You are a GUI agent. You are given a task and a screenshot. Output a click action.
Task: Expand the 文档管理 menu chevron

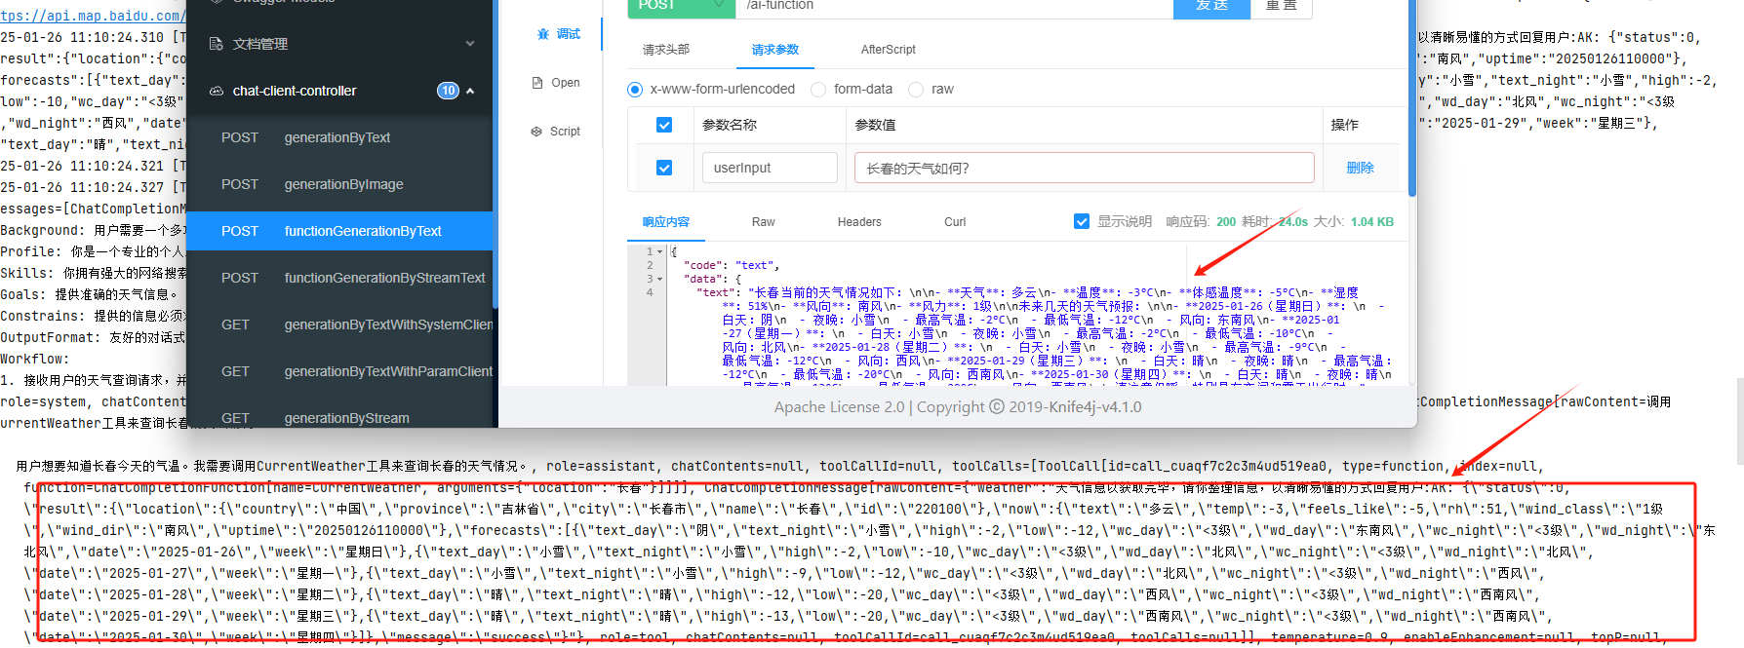470,44
